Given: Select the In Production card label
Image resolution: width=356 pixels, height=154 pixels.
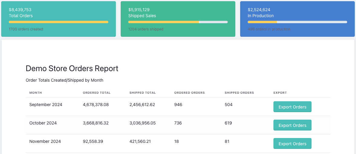Looking at the screenshot, I should (x=260, y=16).
